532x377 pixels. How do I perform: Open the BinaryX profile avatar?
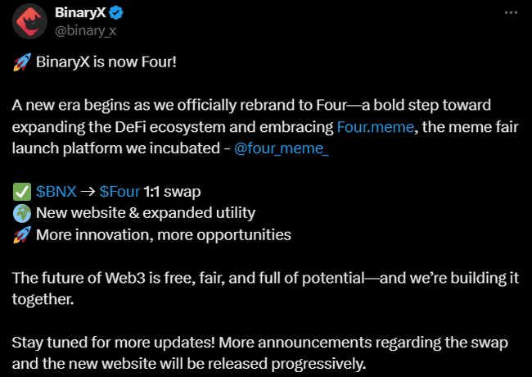pos(29,21)
